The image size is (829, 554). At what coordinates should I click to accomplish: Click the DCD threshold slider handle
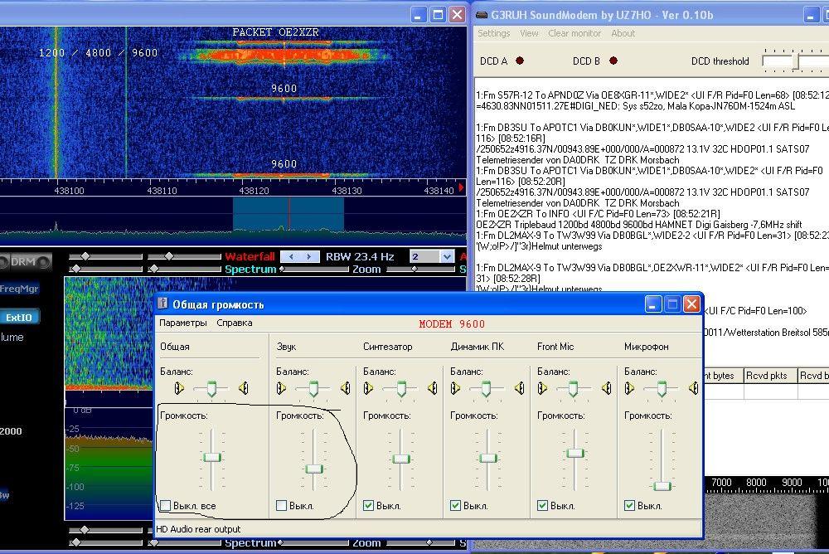[797, 61]
